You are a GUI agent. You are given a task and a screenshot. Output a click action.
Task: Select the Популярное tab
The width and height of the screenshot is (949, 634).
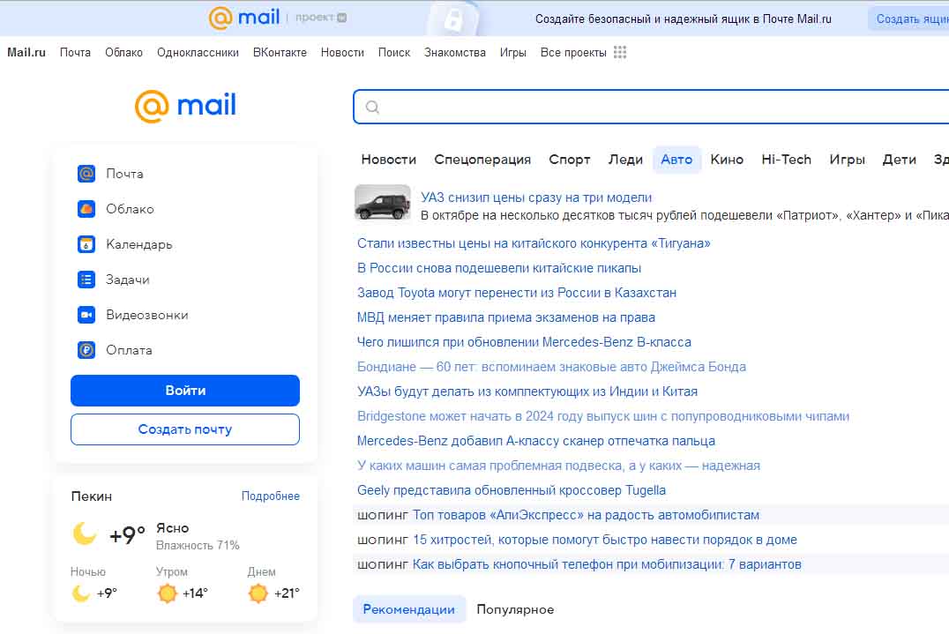coord(515,609)
